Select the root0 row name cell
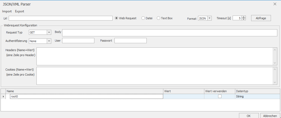 click(x=86, y=96)
